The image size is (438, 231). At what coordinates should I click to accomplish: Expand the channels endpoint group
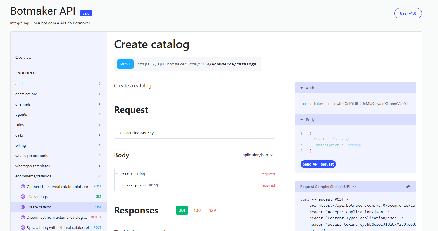58,104
